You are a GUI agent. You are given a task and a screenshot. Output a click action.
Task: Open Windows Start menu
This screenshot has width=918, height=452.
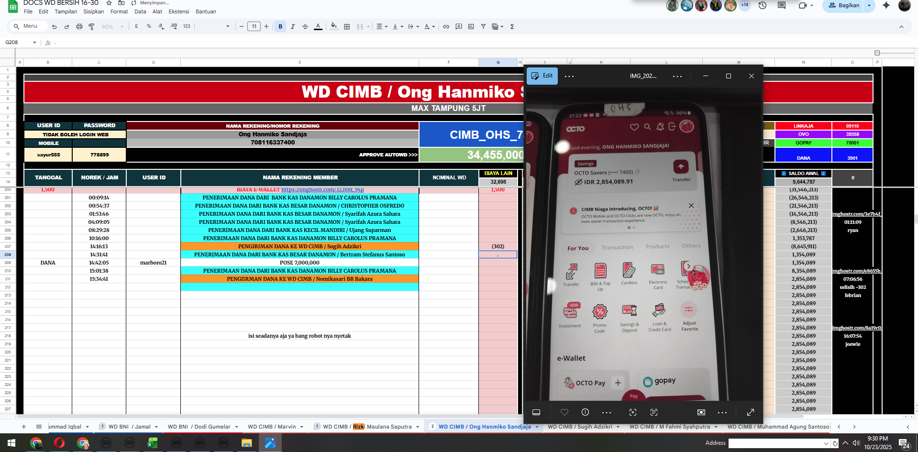(x=11, y=443)
